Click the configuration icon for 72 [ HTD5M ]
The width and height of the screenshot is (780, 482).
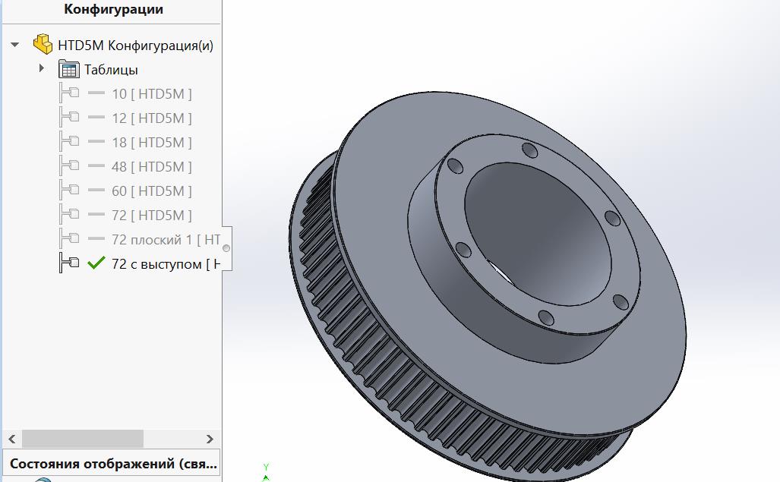(x=69, y=215)
